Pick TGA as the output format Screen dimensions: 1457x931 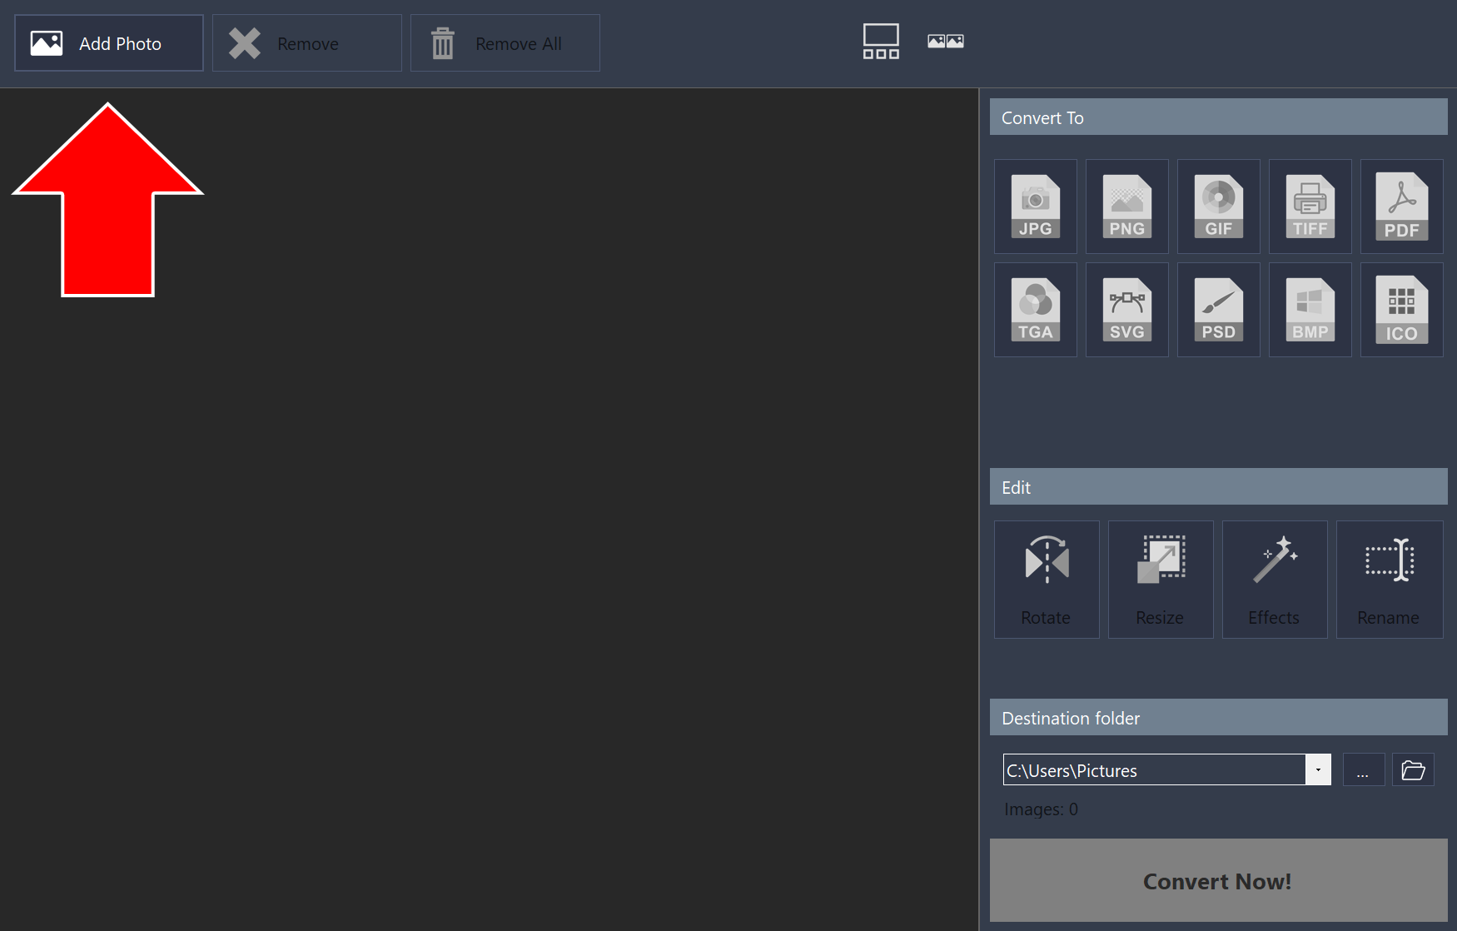1036,310
